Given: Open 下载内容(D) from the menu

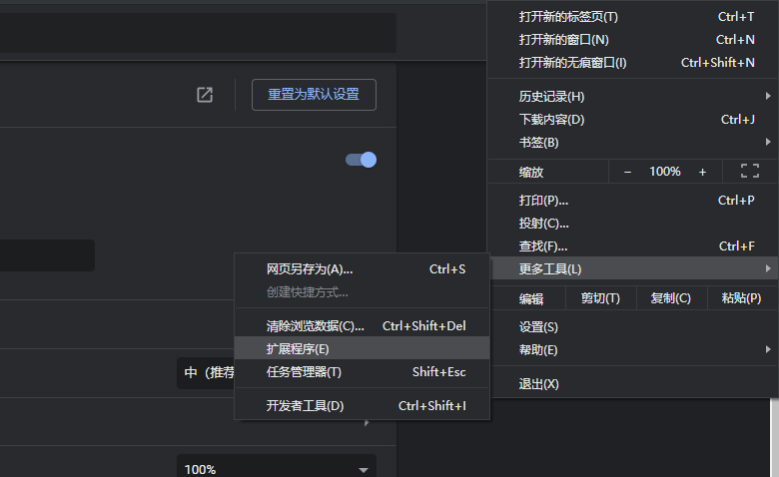Looking at the screenshot, I should click(x=632, y=119).
